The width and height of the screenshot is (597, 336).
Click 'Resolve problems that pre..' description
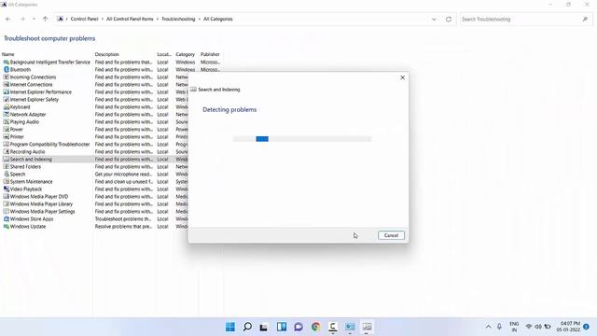tap(123, 226)
